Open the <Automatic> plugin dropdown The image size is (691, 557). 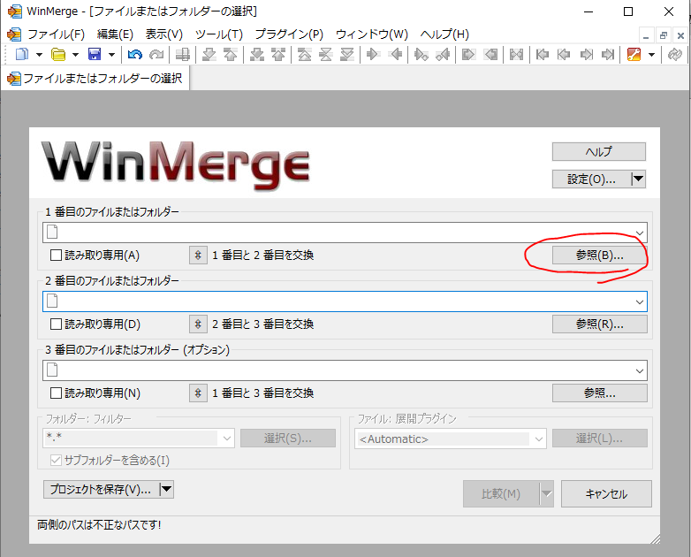tap(539, 439)
